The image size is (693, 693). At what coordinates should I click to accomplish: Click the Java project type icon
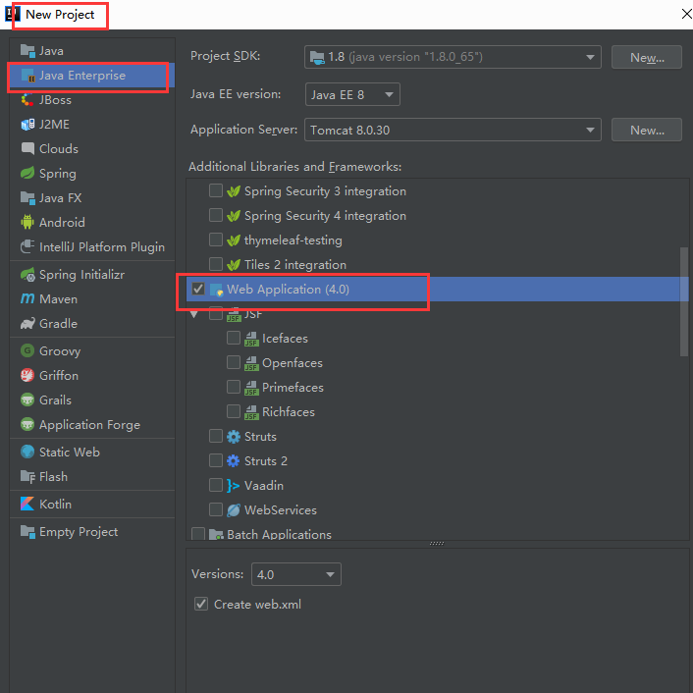[27, 51]
